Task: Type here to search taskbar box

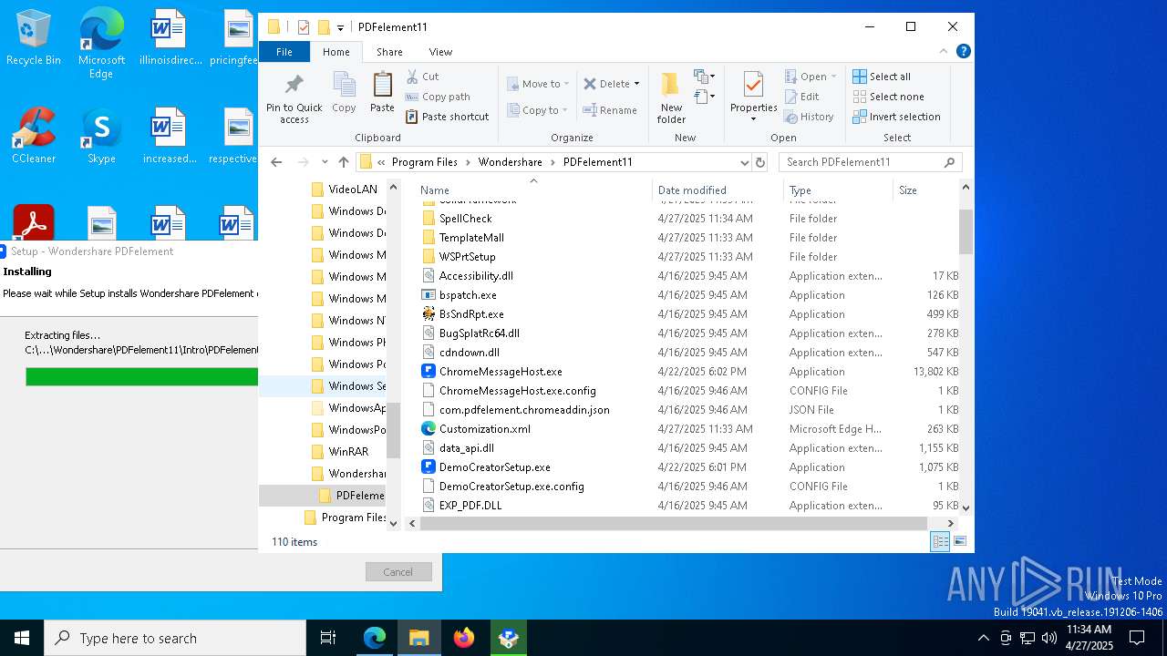Action: [x=175, y=638]
